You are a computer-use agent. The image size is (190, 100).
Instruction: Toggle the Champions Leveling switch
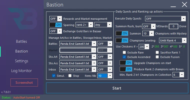[x=122, y=40]
